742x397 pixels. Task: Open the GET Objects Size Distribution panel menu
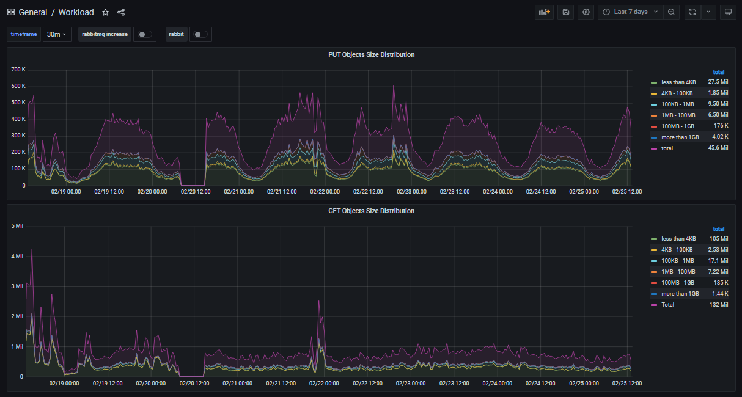(371, 211)
